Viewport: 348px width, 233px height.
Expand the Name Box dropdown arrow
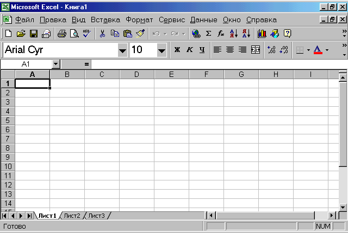[55, 64]
